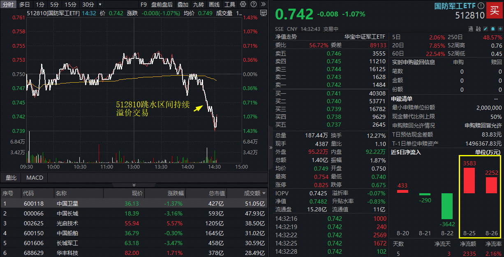The width and height of the screenshot is (504, 257).
Task: Toggle the MACD indicator tab
Action: [34, 178]
